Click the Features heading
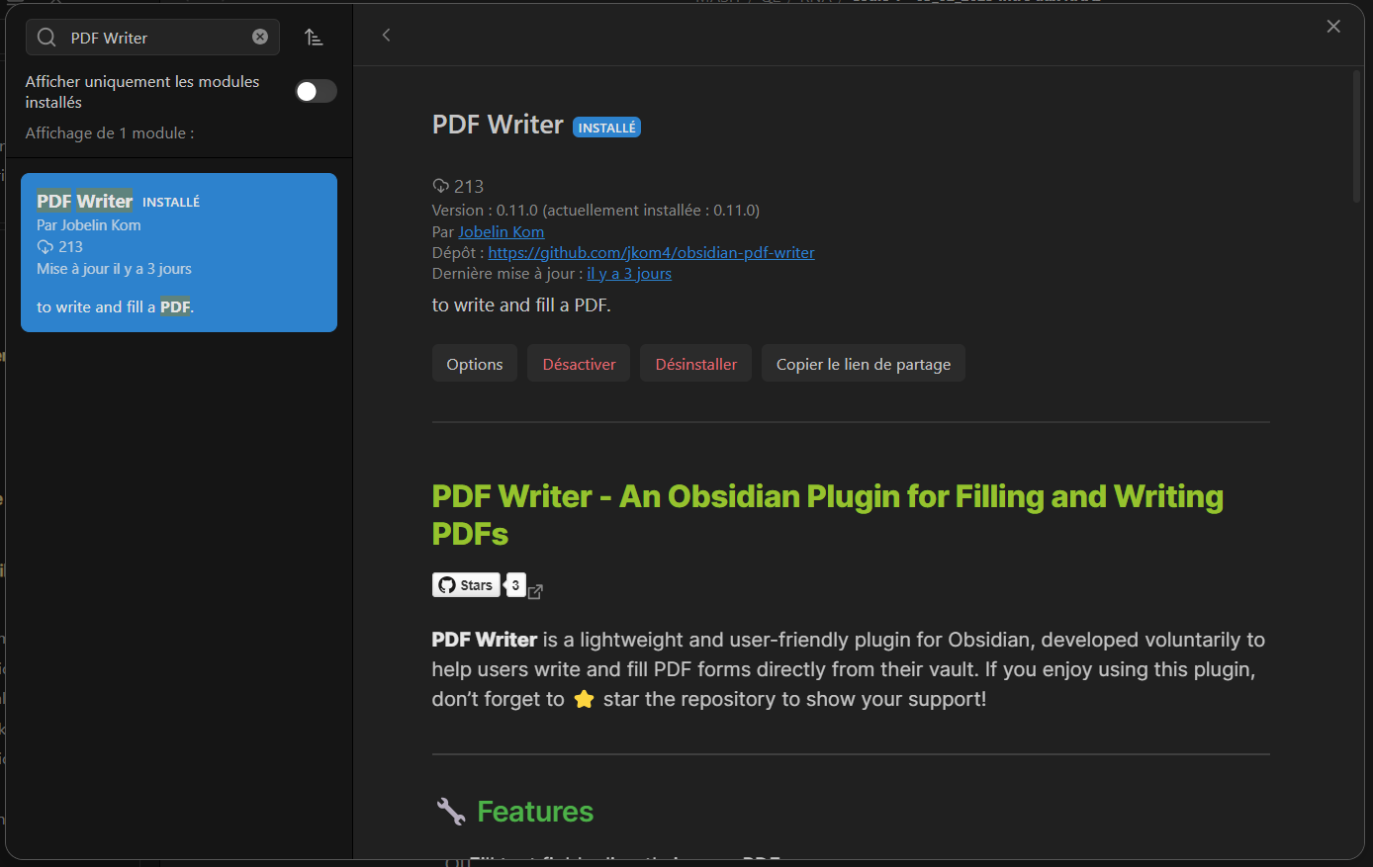 535,812
